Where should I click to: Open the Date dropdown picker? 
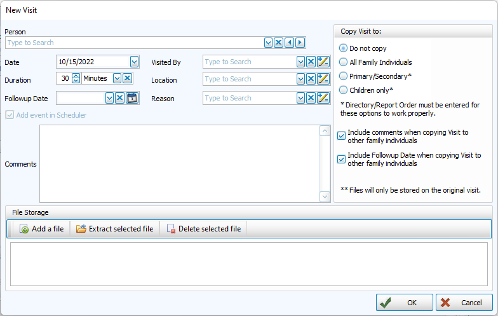click(134, 62)
